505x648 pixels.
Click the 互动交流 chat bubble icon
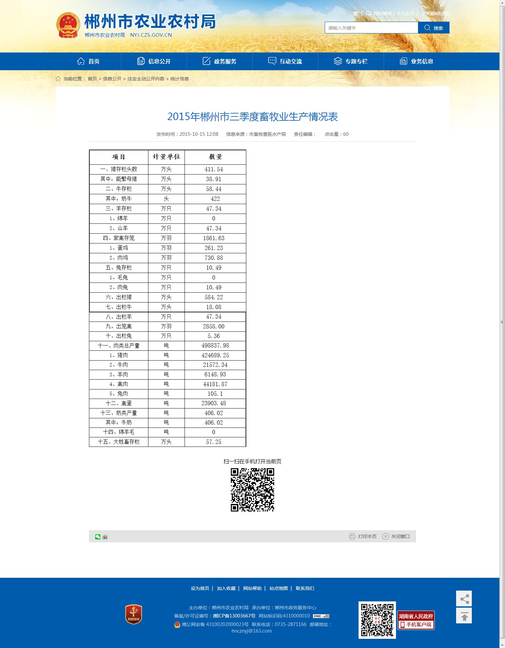coord(272,61)
